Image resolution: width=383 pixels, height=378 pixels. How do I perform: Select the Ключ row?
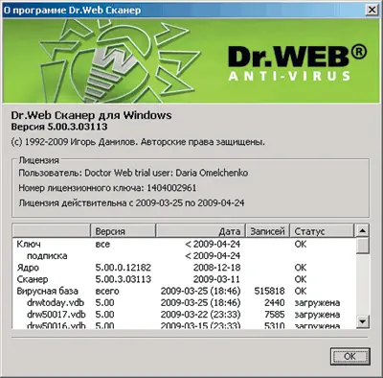(x=184, y=244)
